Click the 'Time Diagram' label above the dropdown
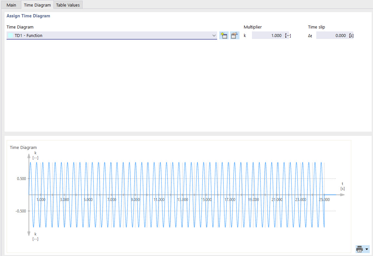The width and height of the screenshot is (373, 256). pos(20,27)
